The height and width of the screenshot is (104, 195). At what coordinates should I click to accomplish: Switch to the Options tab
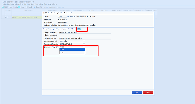point(58,29)
